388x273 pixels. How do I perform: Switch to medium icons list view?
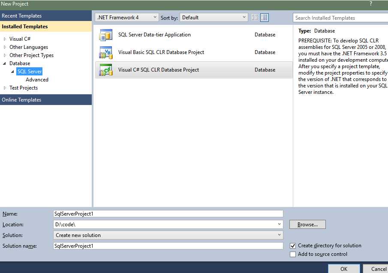click(x=264, y=18)
